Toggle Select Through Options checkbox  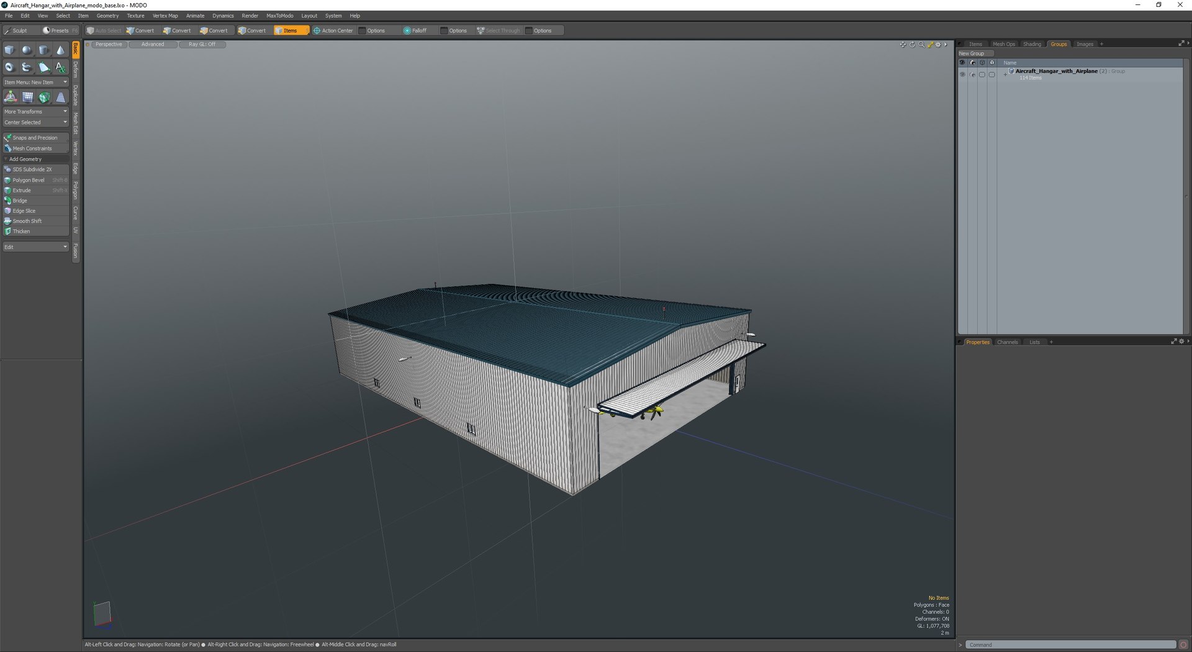pyautogui.click(x=529, y=30)
